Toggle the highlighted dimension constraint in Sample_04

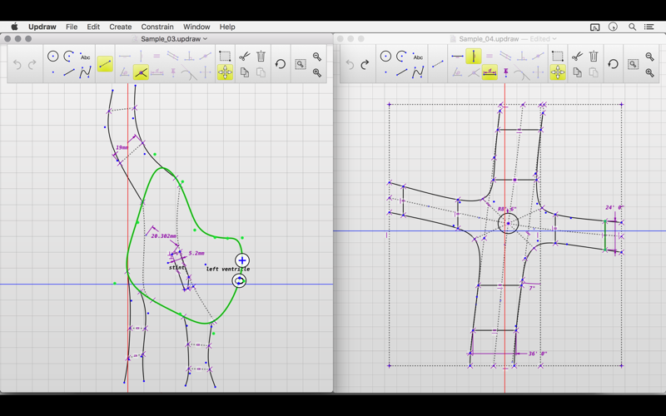tap(490, 73)
